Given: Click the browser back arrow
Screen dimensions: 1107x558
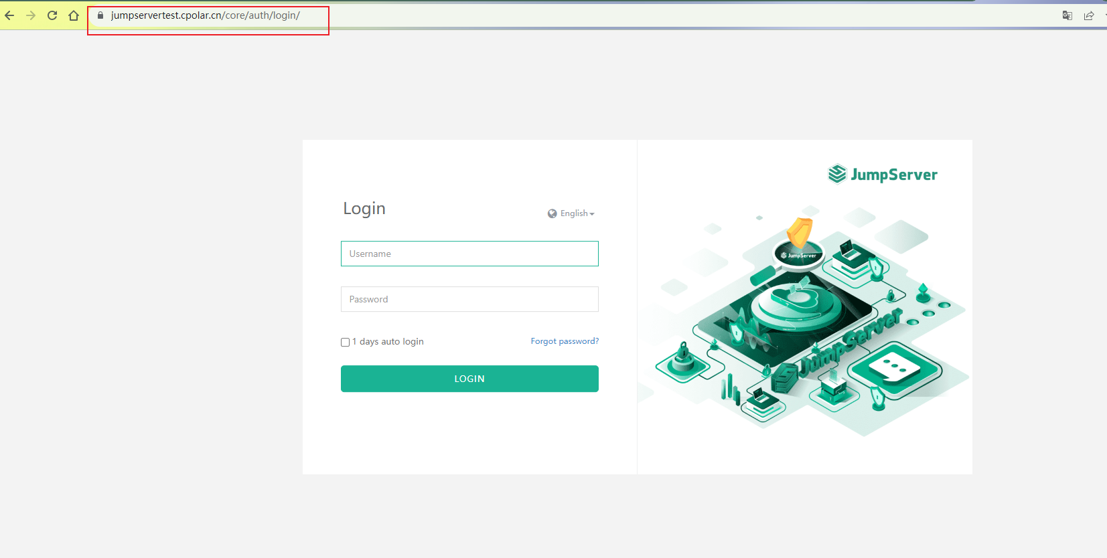Looking at the screenshot, I should [9, 15].
